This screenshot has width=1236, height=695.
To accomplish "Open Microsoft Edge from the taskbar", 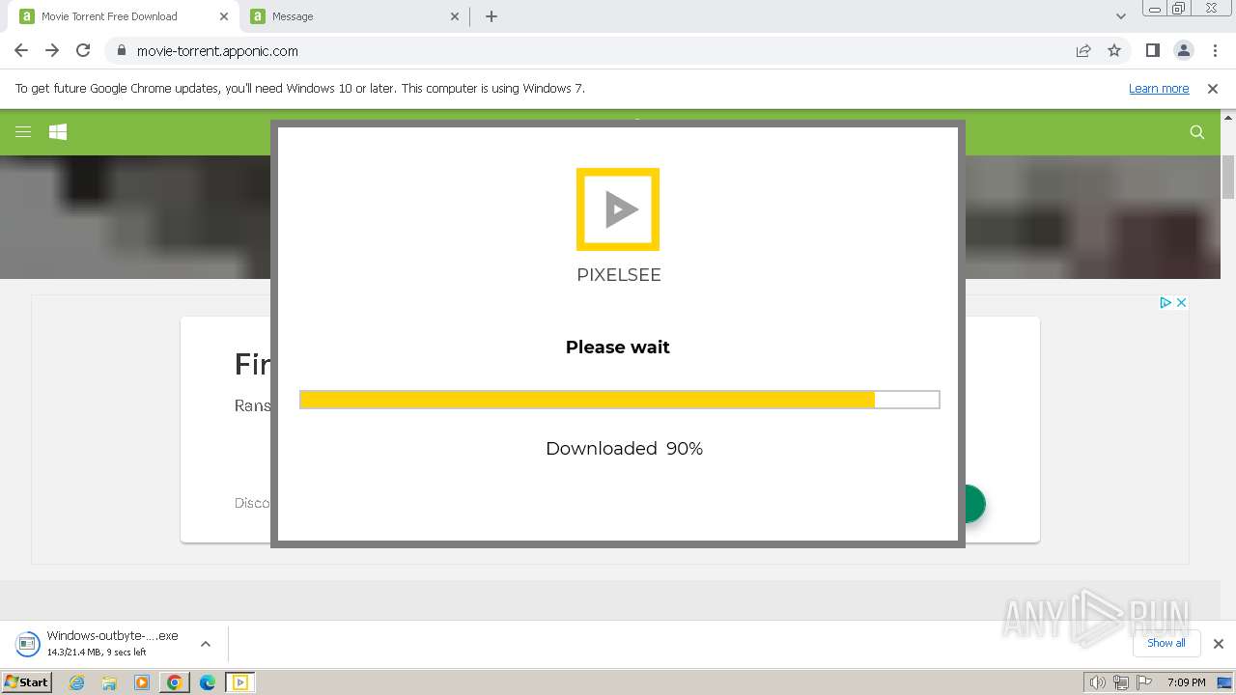I will coord(208,682).
